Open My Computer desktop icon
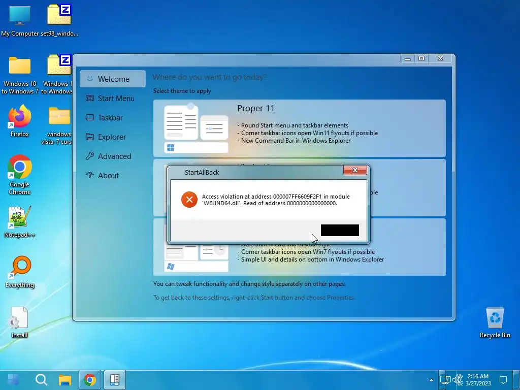520x390 pixels. 20,20
